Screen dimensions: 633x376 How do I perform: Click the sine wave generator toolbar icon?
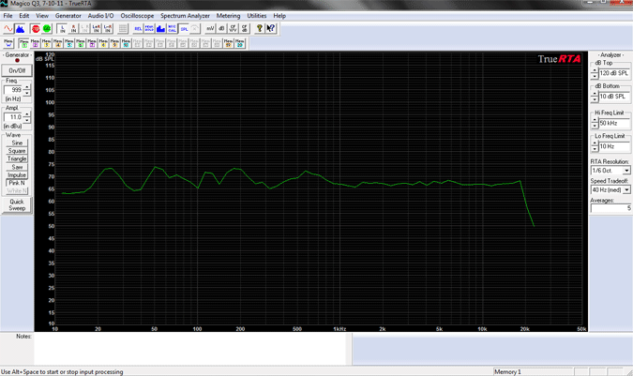[x=8, y=29]
